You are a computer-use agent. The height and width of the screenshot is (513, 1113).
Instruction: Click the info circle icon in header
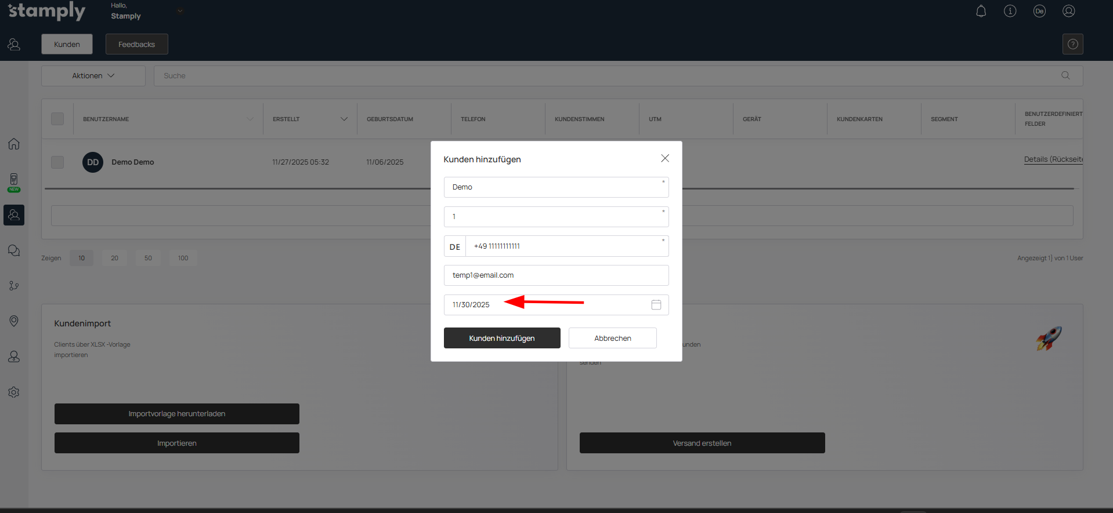tap(1010, 12)
